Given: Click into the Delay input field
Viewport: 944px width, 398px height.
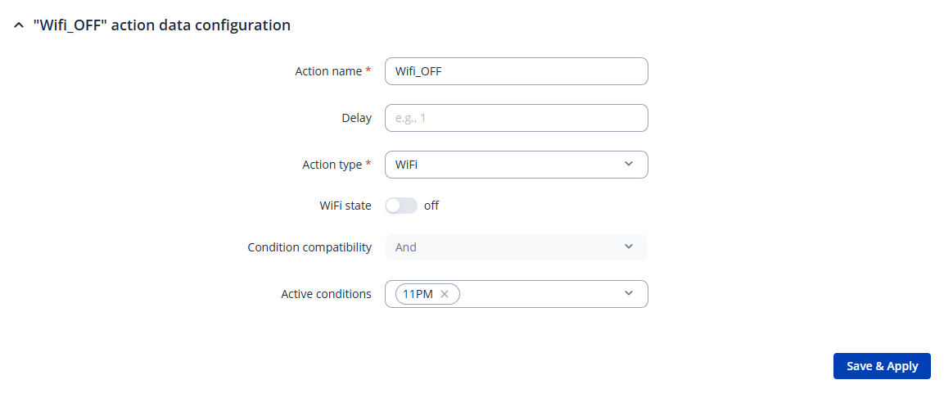Looking at the screenshot, I should coord(516,118).
